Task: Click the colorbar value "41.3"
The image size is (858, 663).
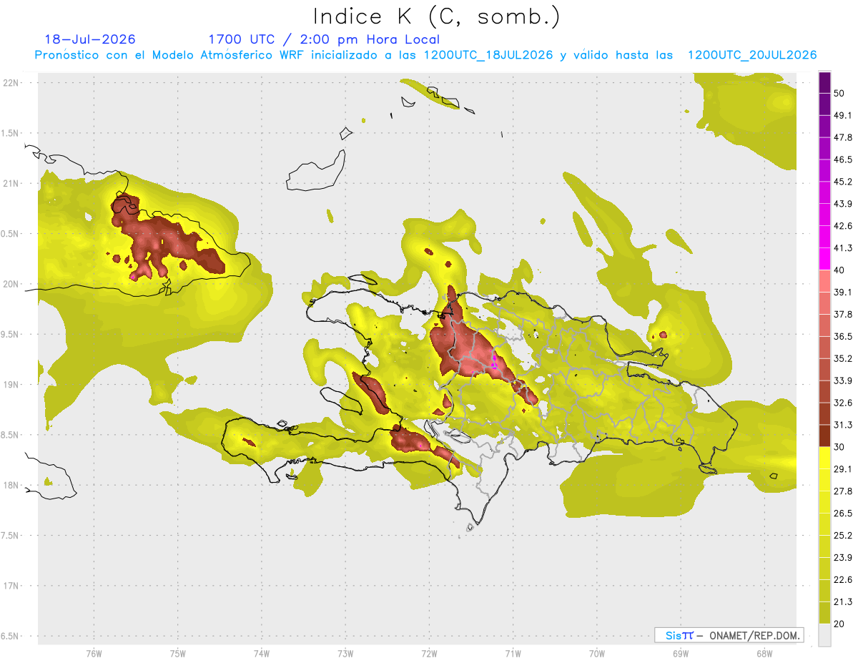Action: pyautogui.click(x=843, y=248)
